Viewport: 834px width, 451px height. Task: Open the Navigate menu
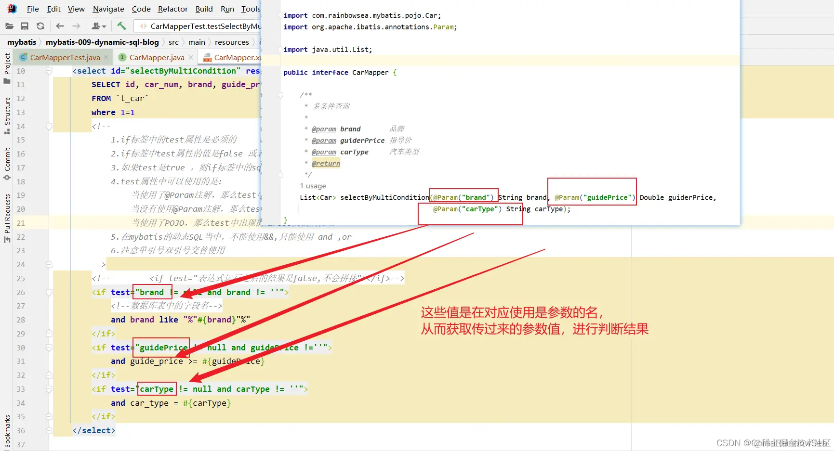click(108, 9)
